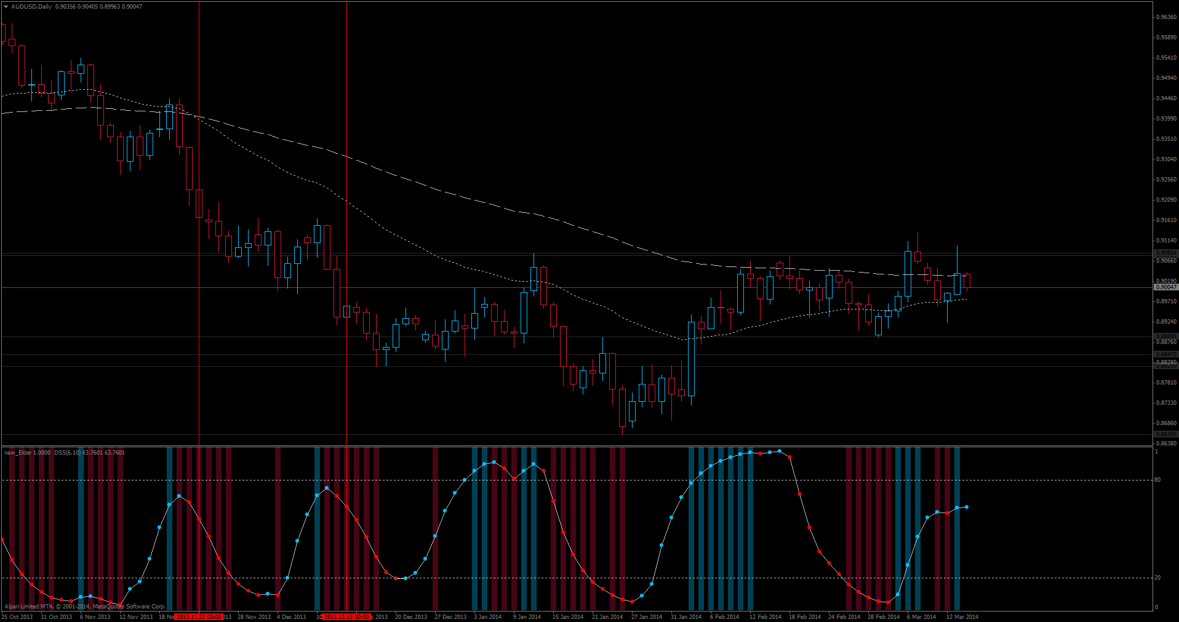Click the 0.87330 price scale label

tap(1166, 403)
